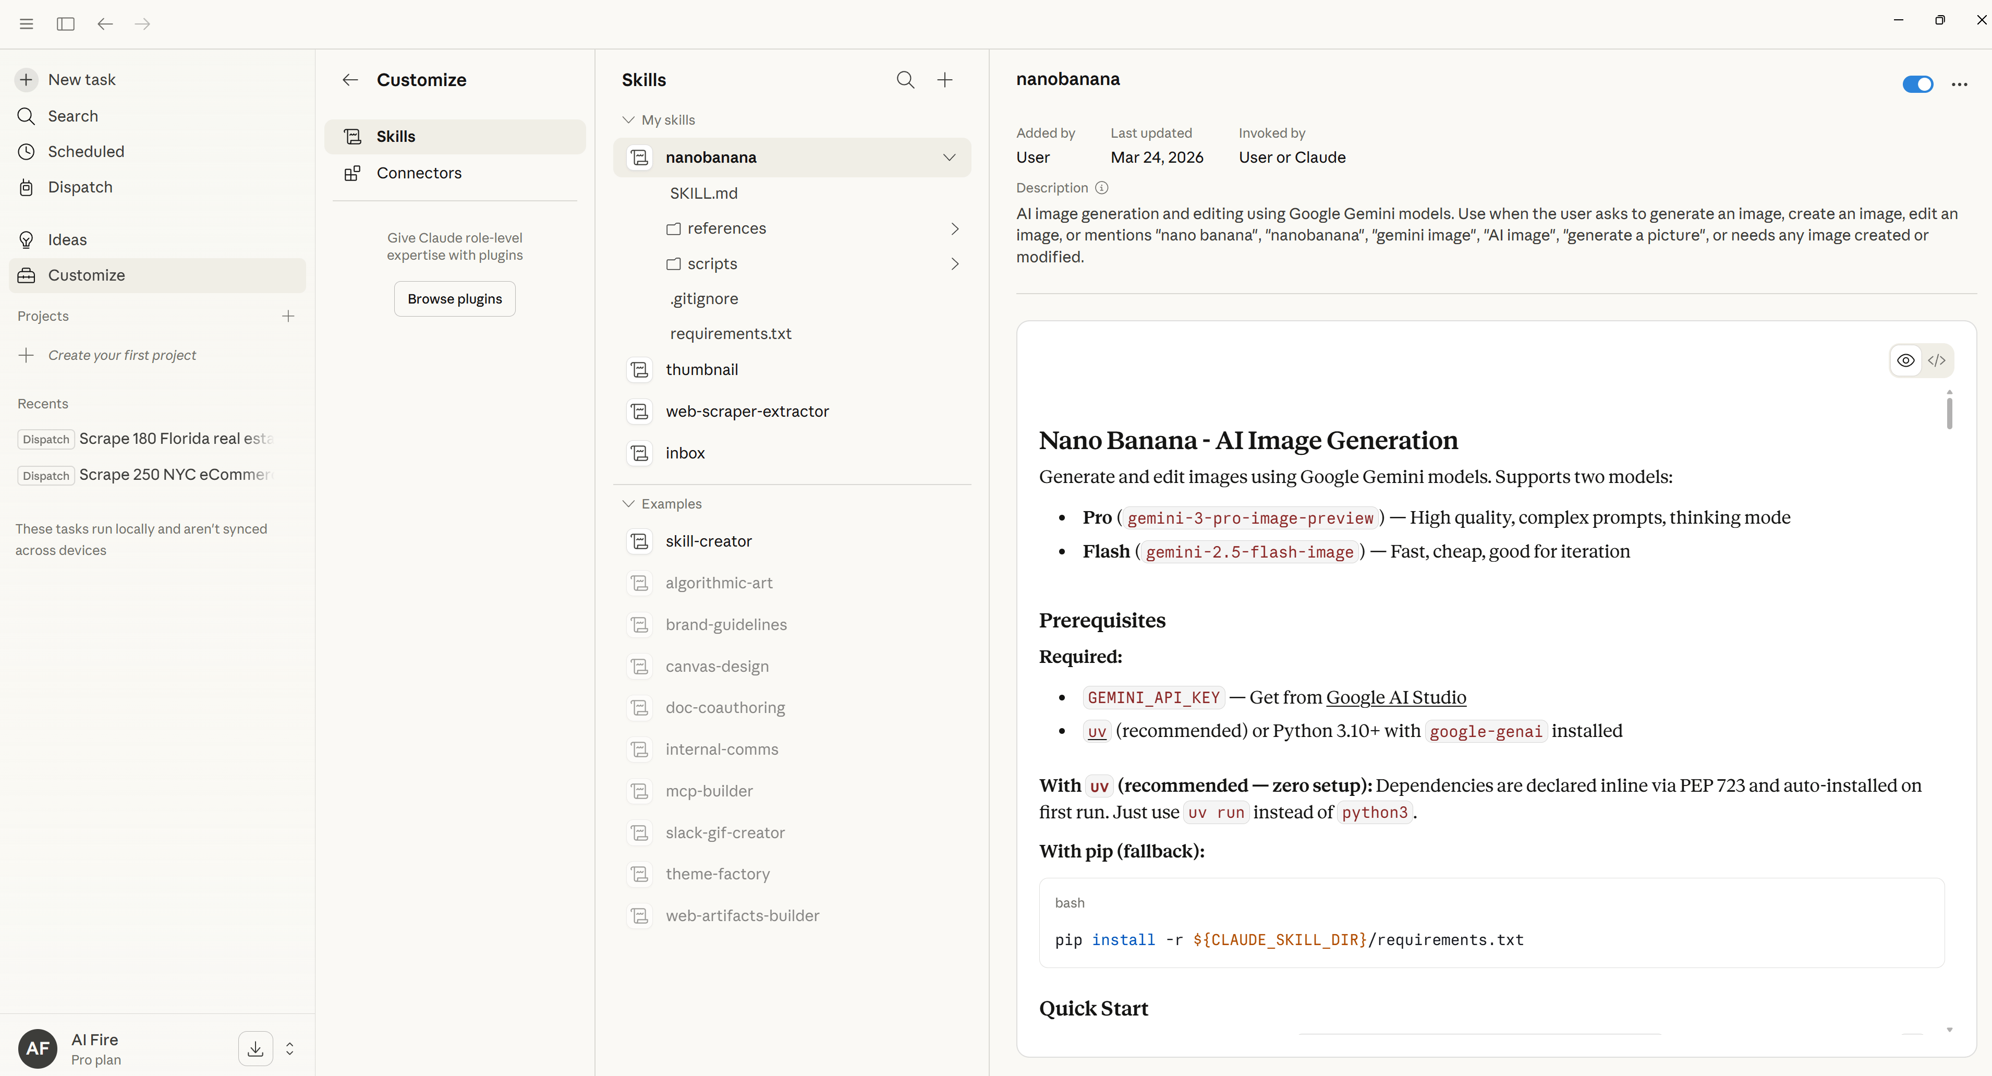Image resolution: width=1992 pixels, height=1076 pixels.
Task: Open the Connectors tab
Action: 418,173
